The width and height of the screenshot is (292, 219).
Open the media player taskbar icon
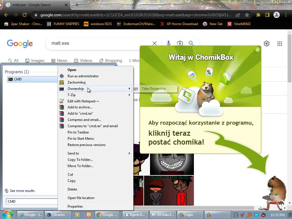[78, 215]
